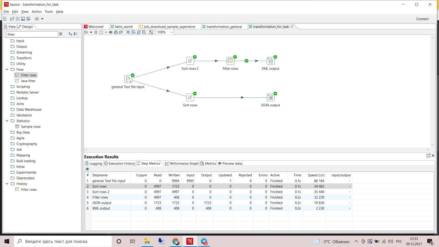The image size is (439, 247).
Task: Collapse the Flow folder in tree
Action: pos(7,69)
